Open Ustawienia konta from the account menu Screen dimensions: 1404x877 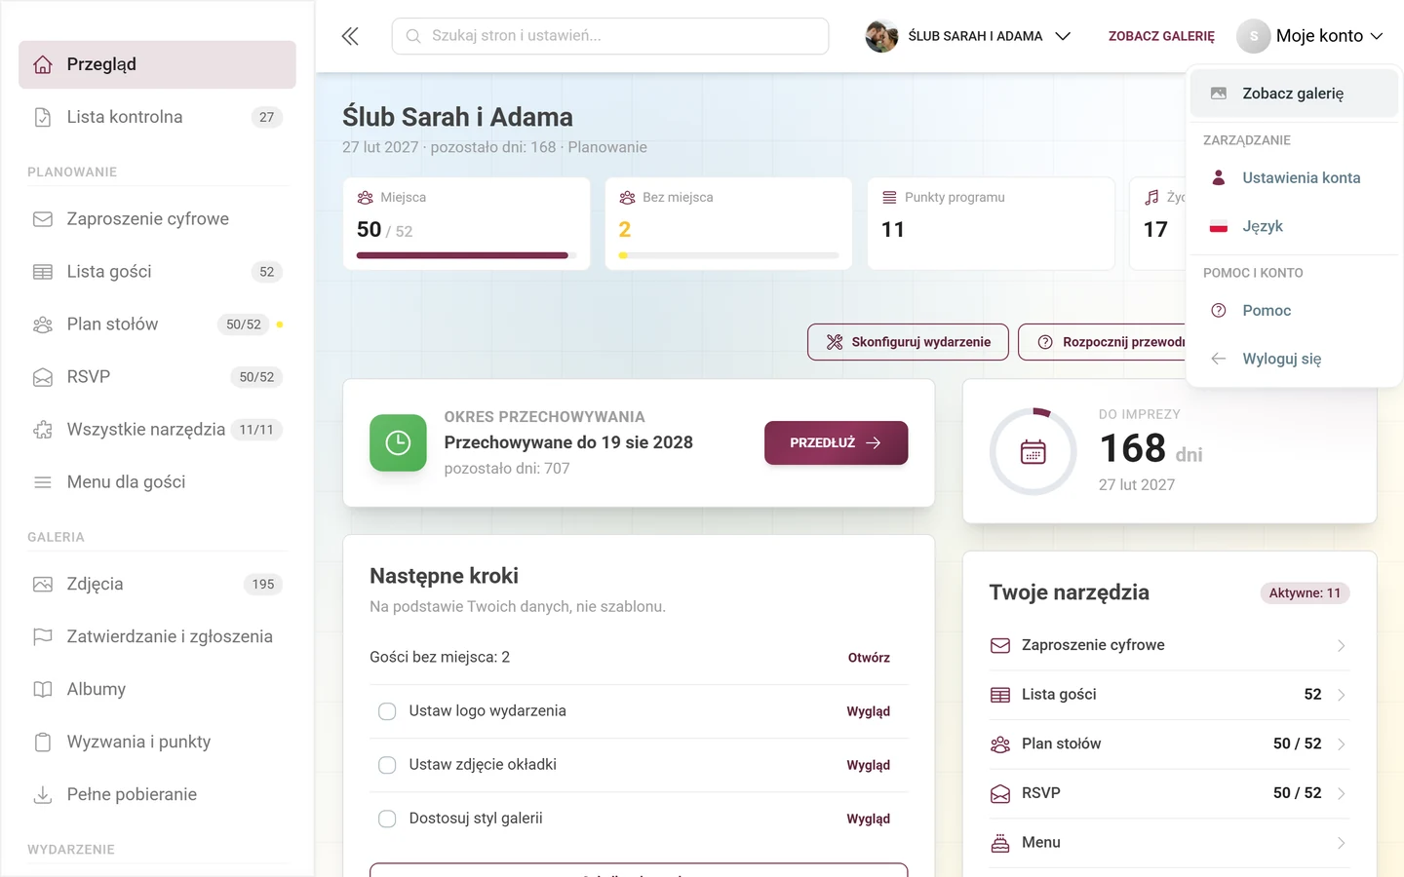pyautogui.click(x=1294, y=178)
